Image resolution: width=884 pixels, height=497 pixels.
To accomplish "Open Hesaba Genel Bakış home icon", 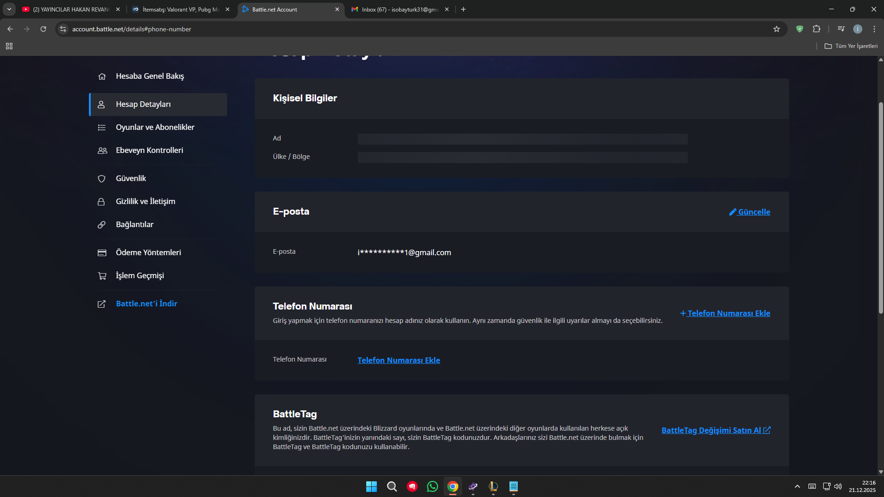I will pyautogui.click(x=102, y=76).
